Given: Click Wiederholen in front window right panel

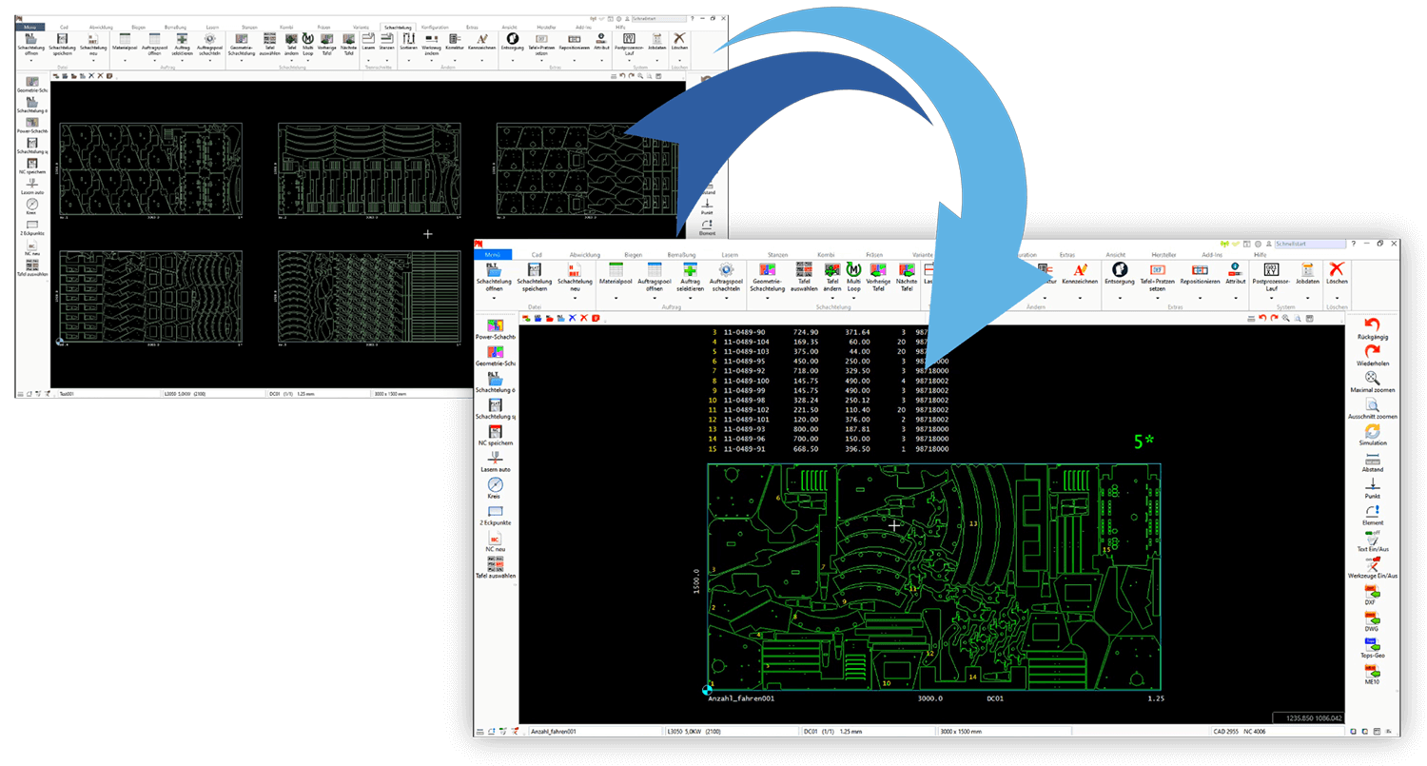Looking at the screenshot, I should [x=1372, y=356].
